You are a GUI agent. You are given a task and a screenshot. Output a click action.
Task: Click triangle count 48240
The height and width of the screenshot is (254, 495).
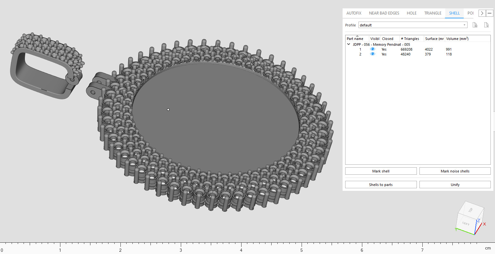pos(406,54)
